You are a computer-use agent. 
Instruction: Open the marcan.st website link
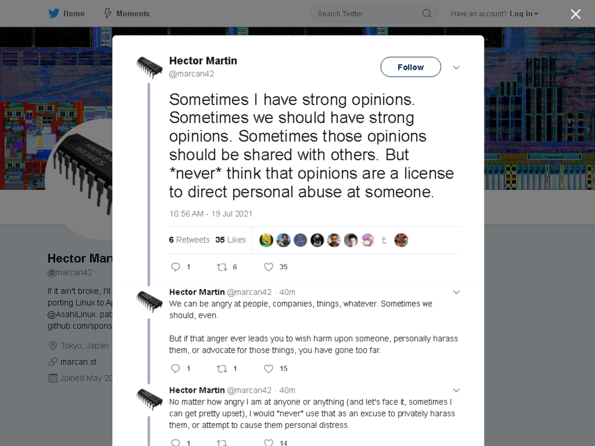pos(78,362)
